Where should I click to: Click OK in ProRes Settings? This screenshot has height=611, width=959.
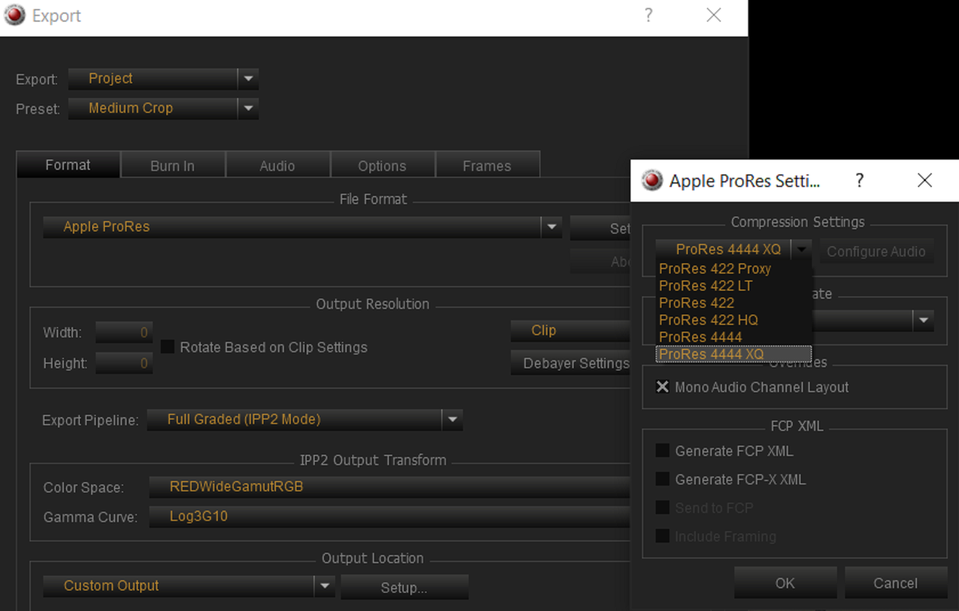[x=786, y=583]
